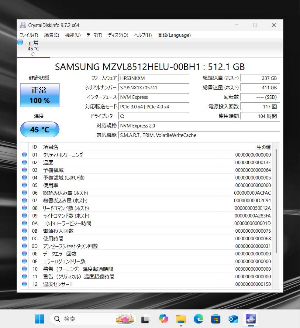Image resolution: width=300 pixels, height=328 pixels.
Task: Click status orb of エラーログエントリー数 row
Action: pos(25,261)
